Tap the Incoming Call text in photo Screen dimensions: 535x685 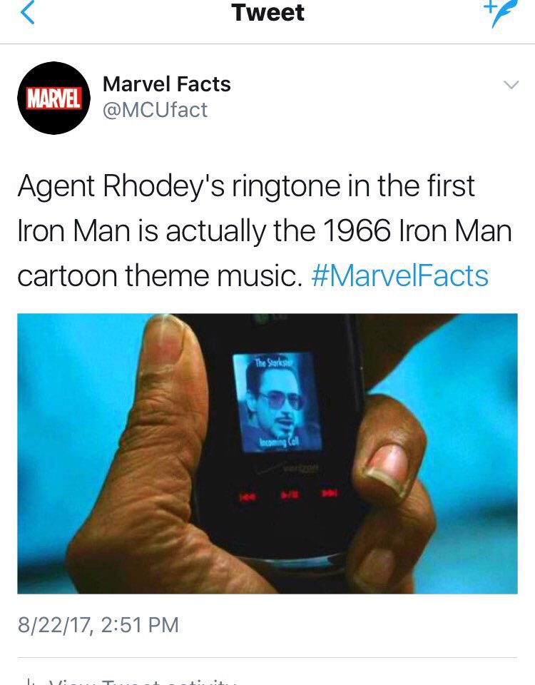point(280,442)
